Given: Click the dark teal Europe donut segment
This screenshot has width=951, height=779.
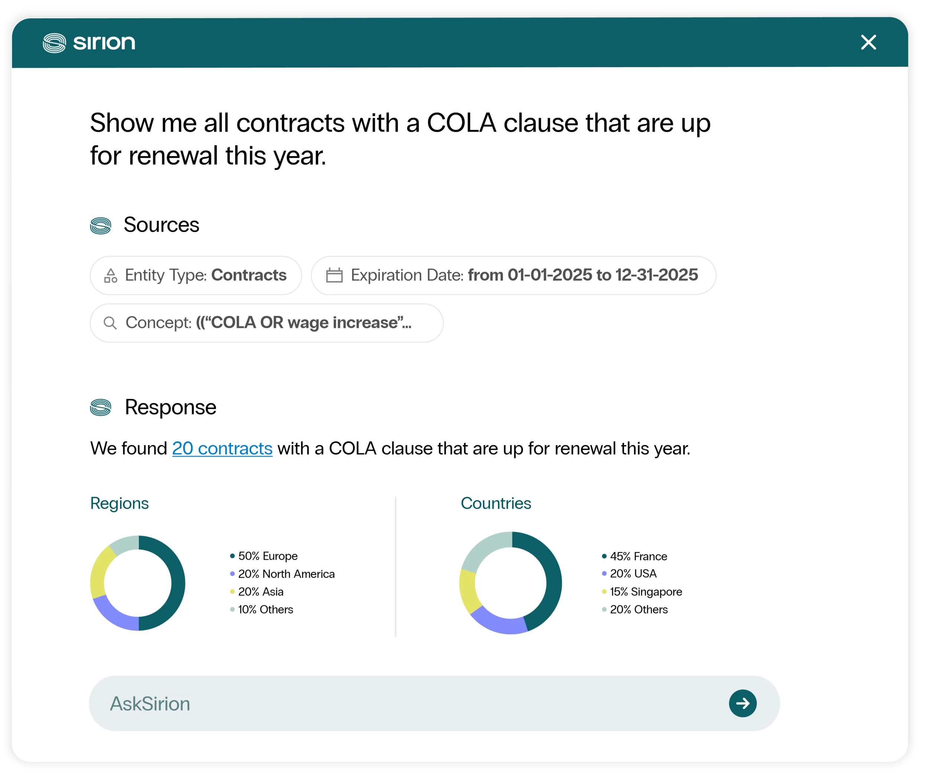Looking at the screenshot, I should pyautogui.click(x=178, y=583).
